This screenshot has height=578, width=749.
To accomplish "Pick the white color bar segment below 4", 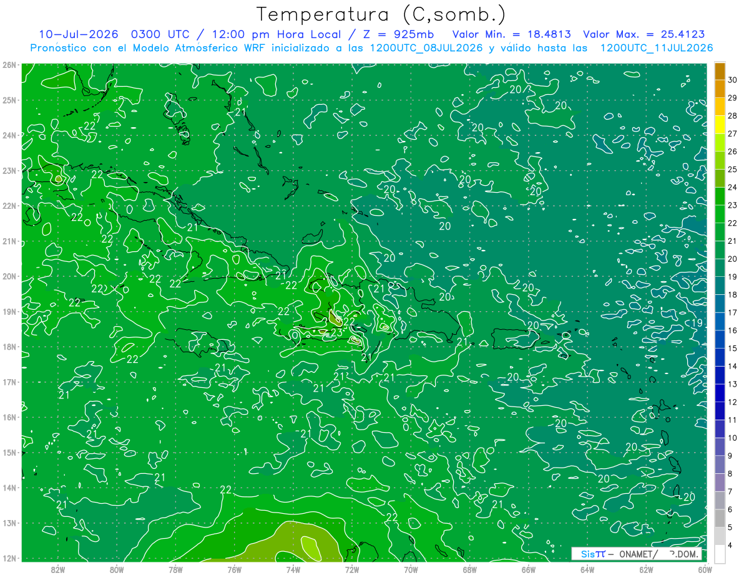I will (720, 554).
